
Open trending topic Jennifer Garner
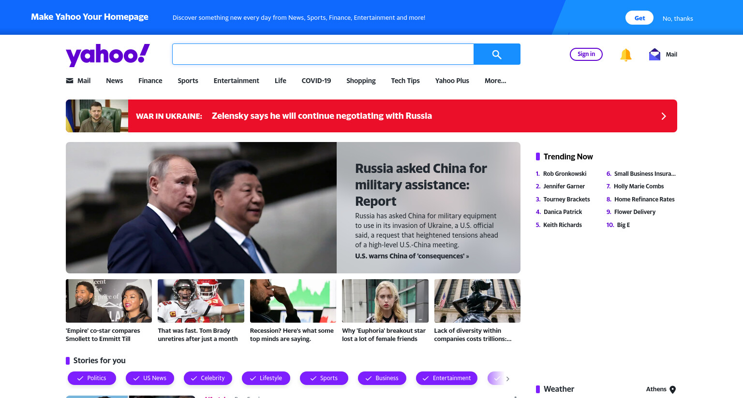[x=564, y=186]
